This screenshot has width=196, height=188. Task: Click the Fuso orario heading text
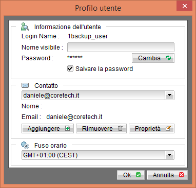click(x=50, y=146)
